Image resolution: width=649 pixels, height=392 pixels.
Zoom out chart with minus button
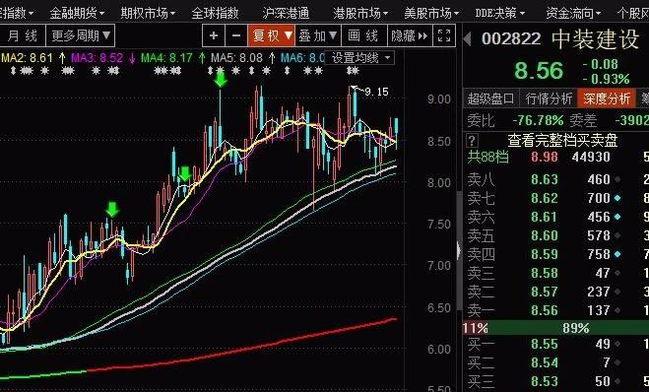236,35
